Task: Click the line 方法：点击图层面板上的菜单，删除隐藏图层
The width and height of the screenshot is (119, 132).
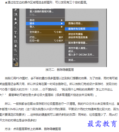Action: point(33,129)
